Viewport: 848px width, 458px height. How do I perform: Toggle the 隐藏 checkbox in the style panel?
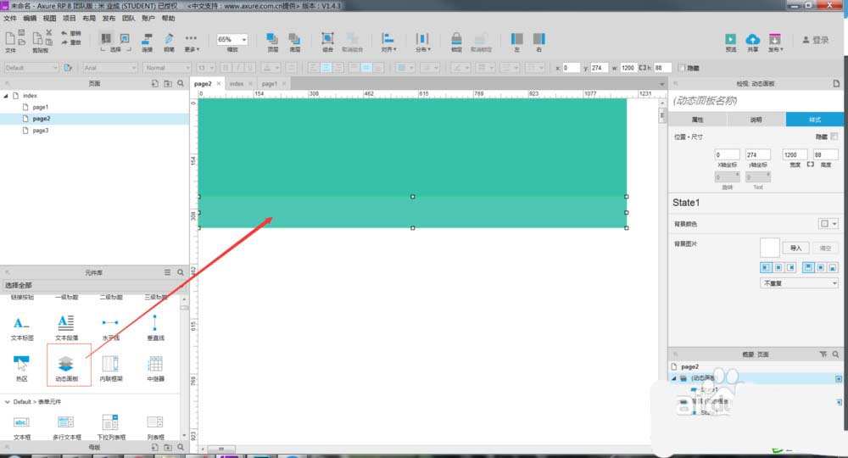(834, 137)
